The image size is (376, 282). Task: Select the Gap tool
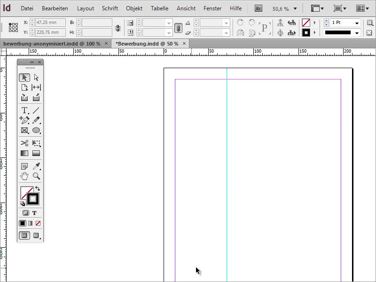point(36,87)
